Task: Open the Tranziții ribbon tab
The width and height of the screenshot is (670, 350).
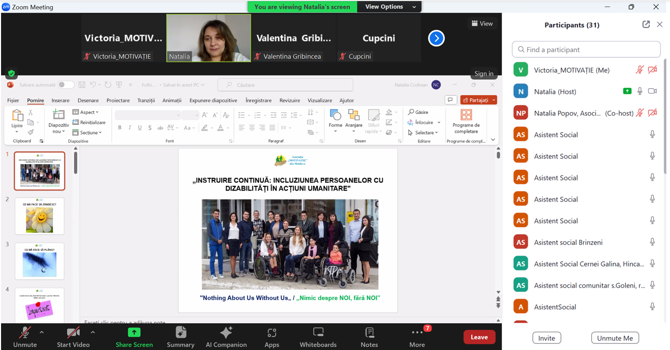Action: [x=146, y=100]
